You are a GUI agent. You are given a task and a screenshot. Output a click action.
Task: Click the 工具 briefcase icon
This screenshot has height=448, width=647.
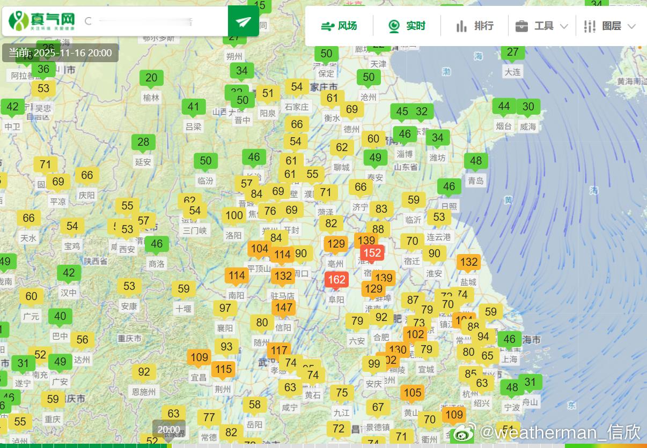click(x=521, y=26)
